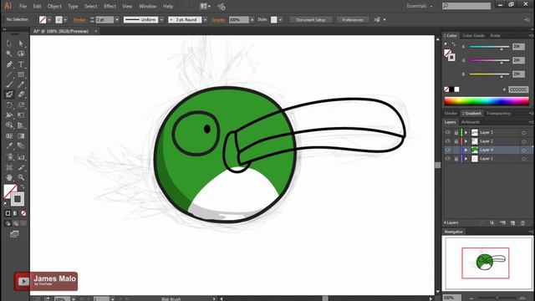Open the Window menu

(148, 6)
